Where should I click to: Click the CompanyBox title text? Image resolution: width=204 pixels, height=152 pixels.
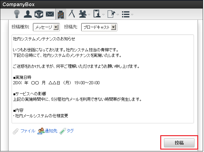pos(18,4)
